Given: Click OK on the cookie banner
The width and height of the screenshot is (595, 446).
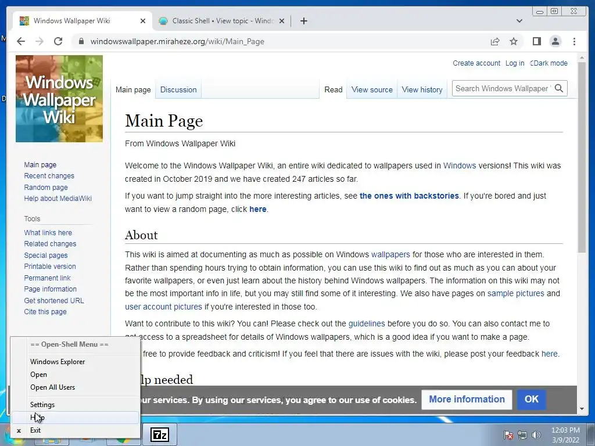Looking at the screenshot, I should click(531, 400).
